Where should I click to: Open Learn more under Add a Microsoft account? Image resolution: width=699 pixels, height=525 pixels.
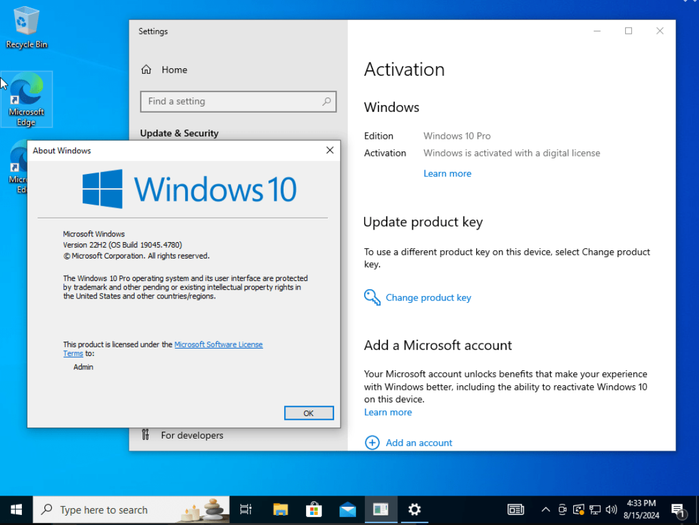click(388, 412)
